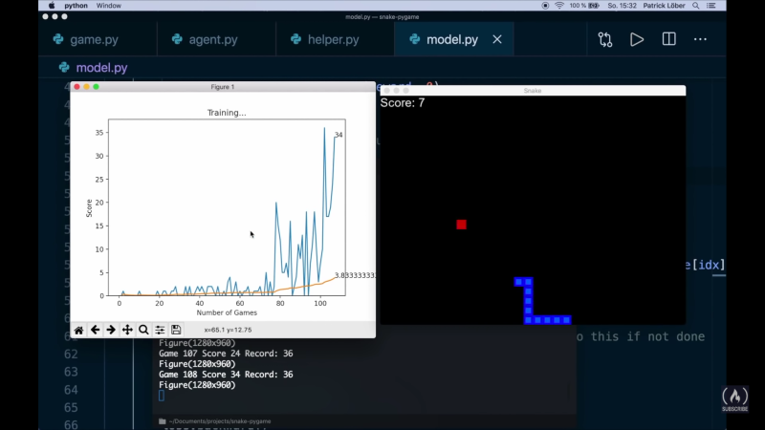Click line number 65 in the gutter
The width and height of the screenshot is (765, 430).
click(71, 408)
